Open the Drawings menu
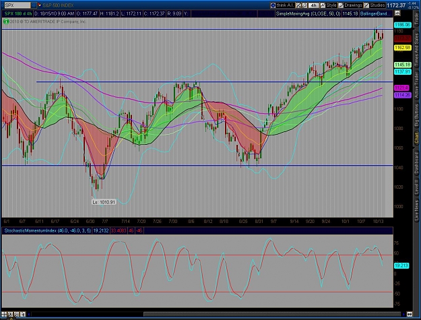This screenshot has width=421, height=320. (x=353, y=5)
